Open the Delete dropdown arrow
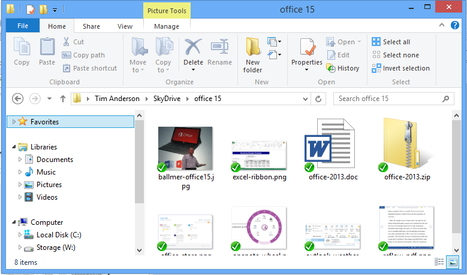Screen dimensions: 467x275 (193, 70)
